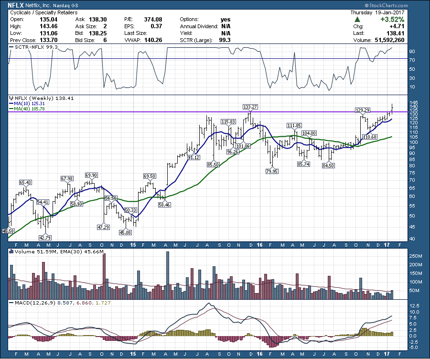Click the green MA(40) legend line marker
430x359 pixels.
click(11, 109)
